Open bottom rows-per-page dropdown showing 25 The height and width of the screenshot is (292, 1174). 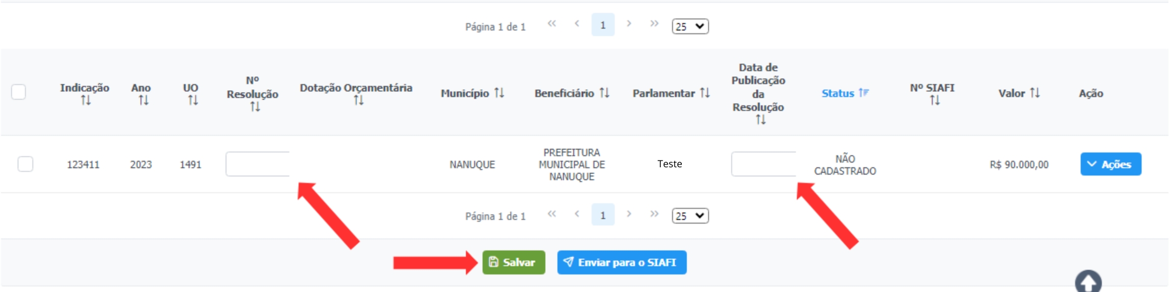pos(690,216)
